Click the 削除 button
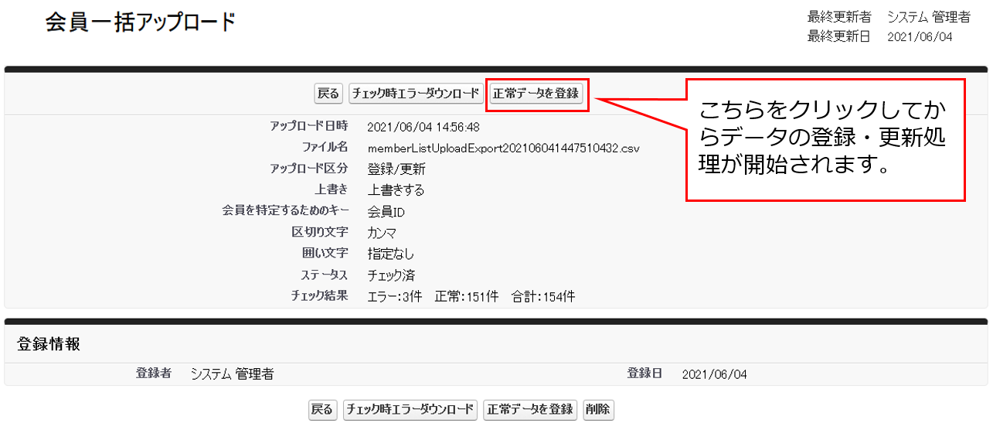Screen dimensions: 993x423 [598, 410]
